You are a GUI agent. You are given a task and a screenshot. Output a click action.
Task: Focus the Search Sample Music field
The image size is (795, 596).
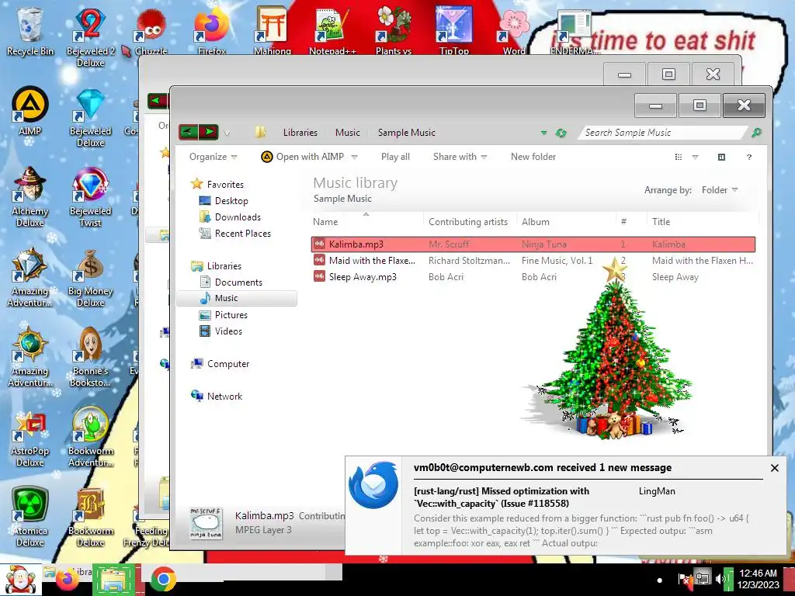(x=661, y=132)
